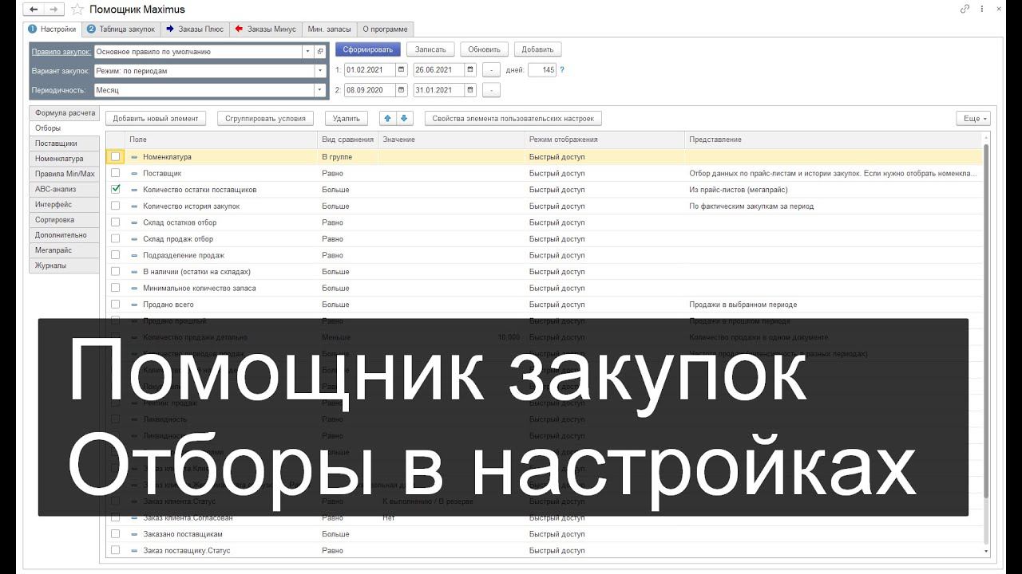Open calendar for date 31.01.2021

point(470,90)
